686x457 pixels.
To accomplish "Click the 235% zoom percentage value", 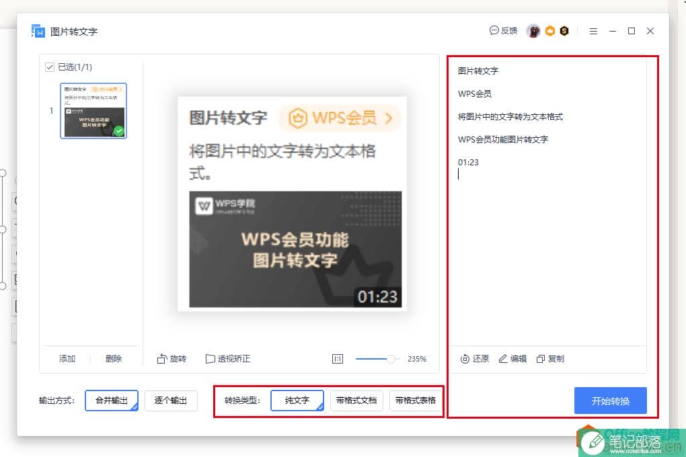I will click(x=417, y=359).
